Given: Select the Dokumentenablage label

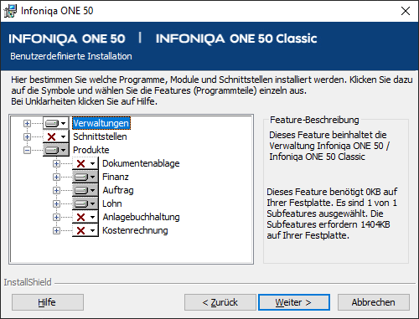Looking at the screenshot, I should coord(141,163).
